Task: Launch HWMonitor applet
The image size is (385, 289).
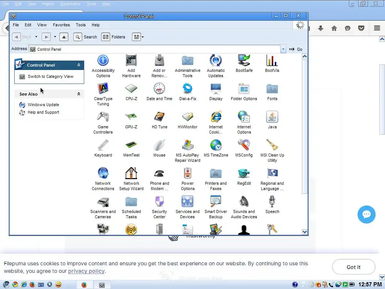Action: [x=188, y=120]
